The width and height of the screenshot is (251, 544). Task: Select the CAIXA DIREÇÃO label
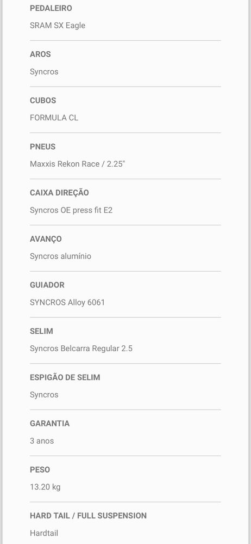[59, 193]
